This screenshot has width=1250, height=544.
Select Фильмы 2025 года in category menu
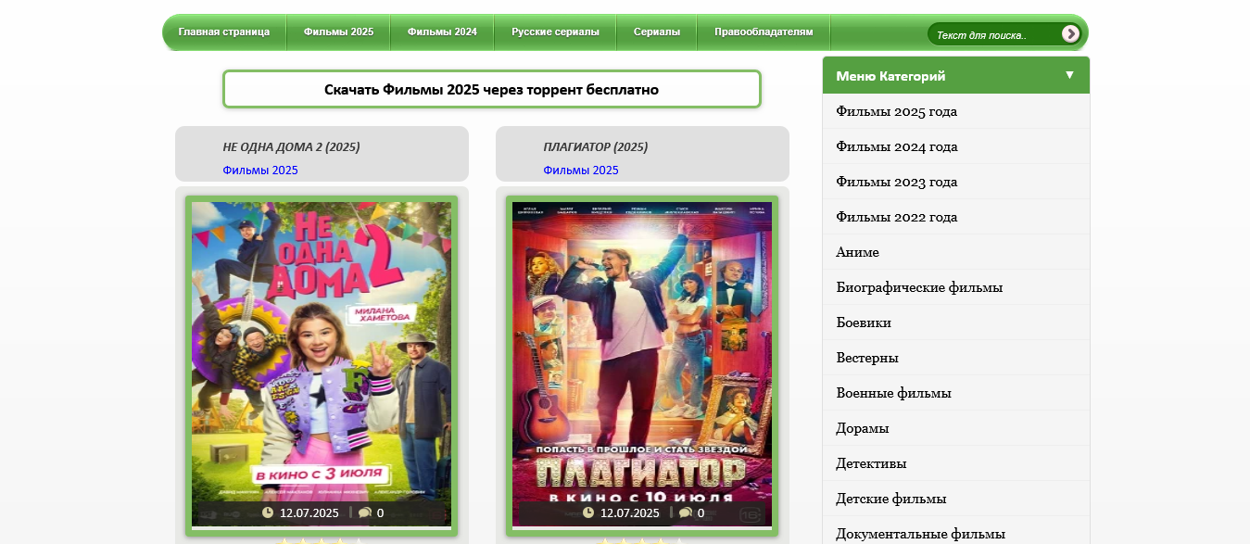[x=956, y=111]
